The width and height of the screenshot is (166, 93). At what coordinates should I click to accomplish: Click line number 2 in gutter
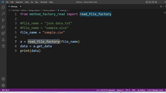pyautogui.click(x=16, y=19)
